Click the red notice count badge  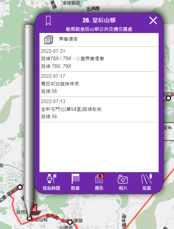pyautogui.click(x=102, y=176)
